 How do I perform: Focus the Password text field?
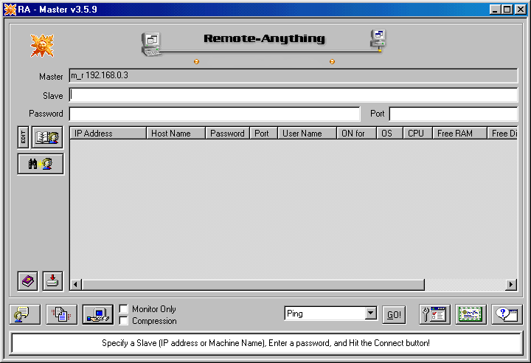point(214,114)
